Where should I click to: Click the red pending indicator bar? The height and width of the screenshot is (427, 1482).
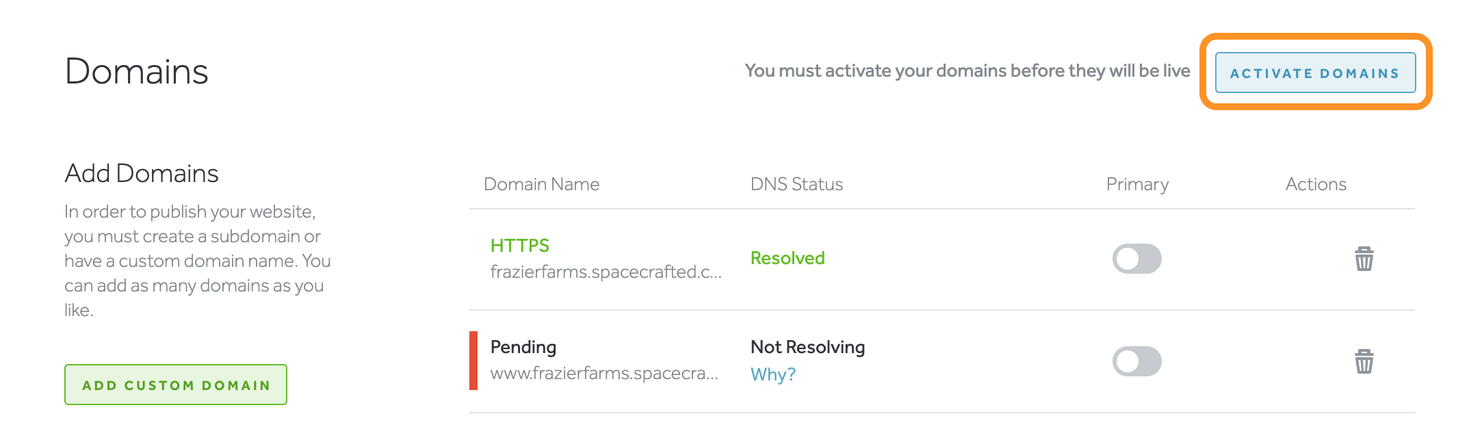(473, 361)
